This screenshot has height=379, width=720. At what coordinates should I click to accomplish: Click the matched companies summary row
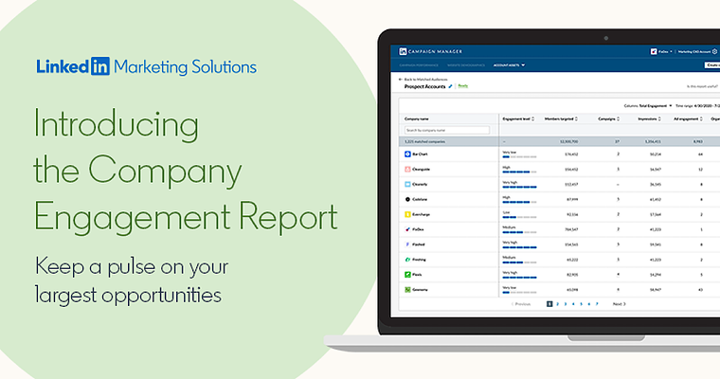point(559,141)
